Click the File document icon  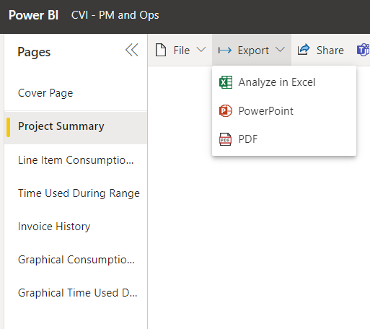point(161,50)
